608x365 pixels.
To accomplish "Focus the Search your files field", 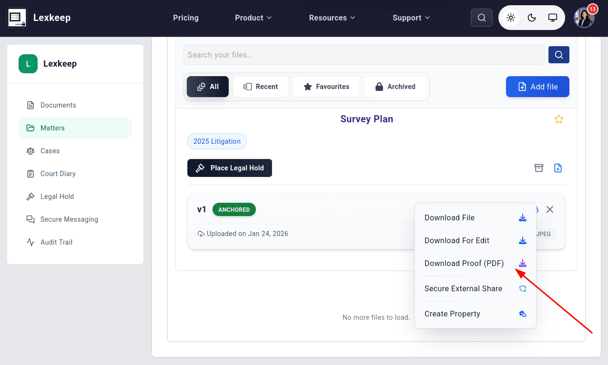I will [x=364, y=55].
